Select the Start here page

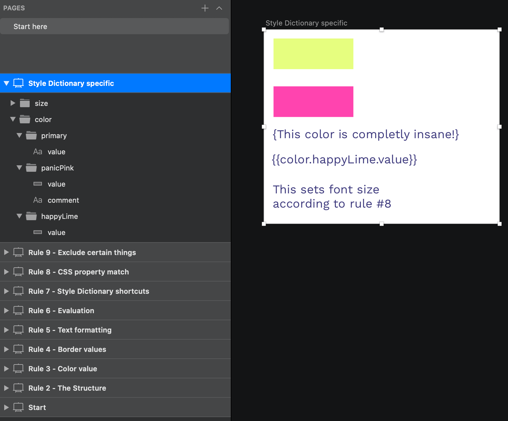pyautogui.click(x=114, y=26)
